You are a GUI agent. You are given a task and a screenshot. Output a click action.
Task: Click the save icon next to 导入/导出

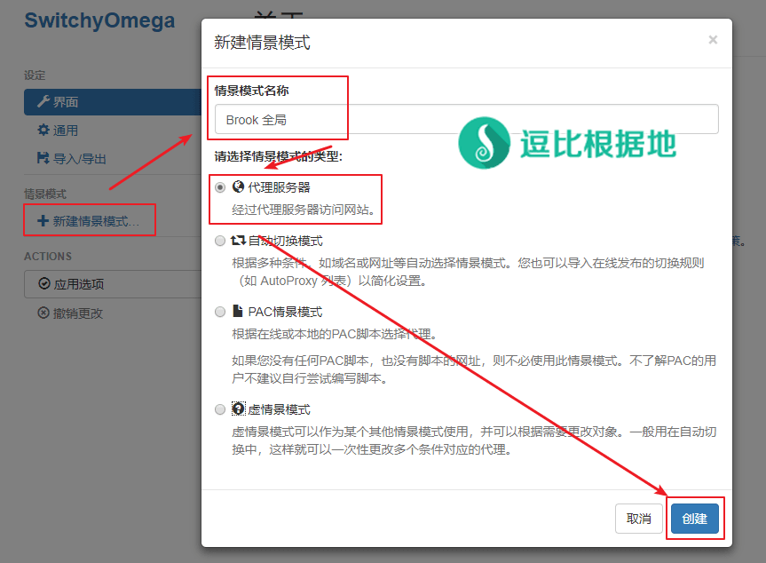pyautogui.click(x=43, y=158)
